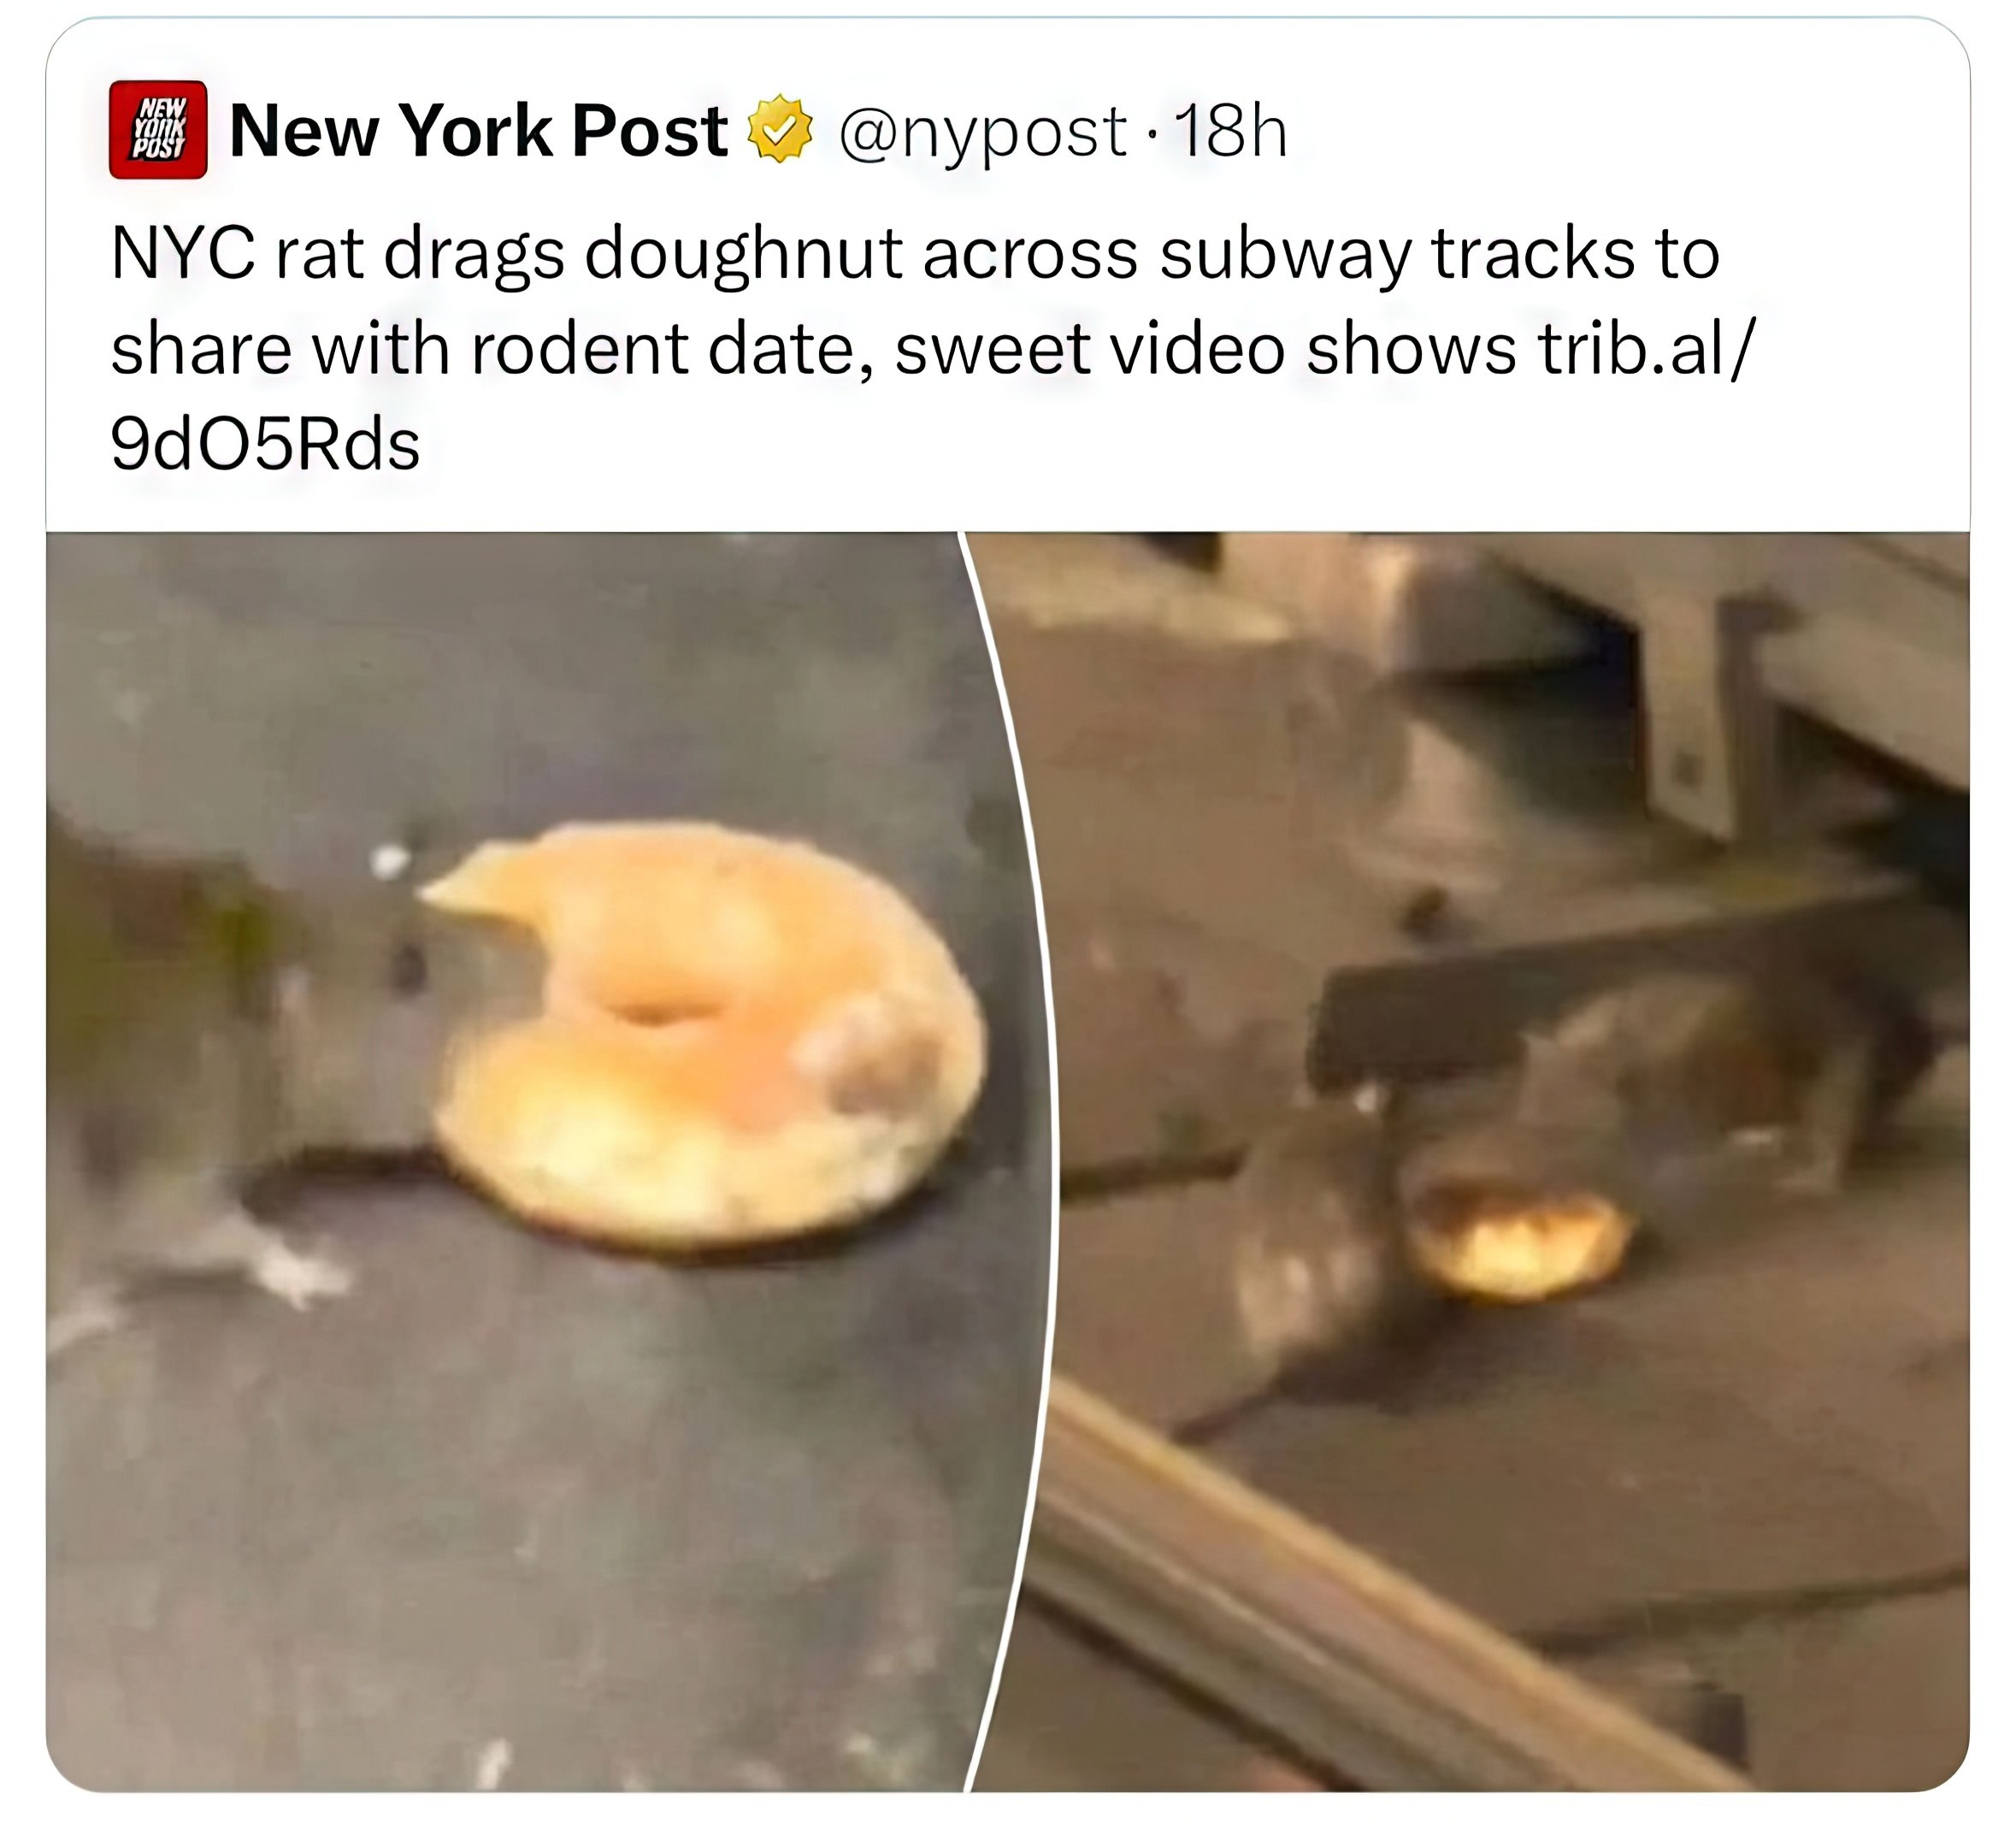Open the New York Post red avatar logo
Image resolution: width=2016 pixels, height=1823 pixels.
(158, 130)
